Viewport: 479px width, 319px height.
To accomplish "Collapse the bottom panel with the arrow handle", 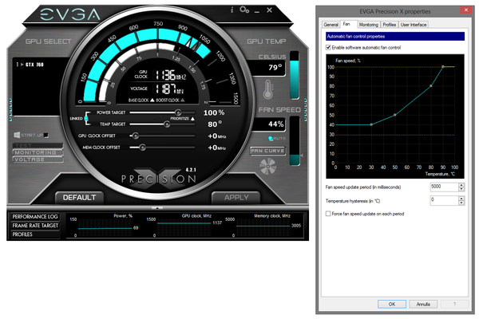I will 157,208.
